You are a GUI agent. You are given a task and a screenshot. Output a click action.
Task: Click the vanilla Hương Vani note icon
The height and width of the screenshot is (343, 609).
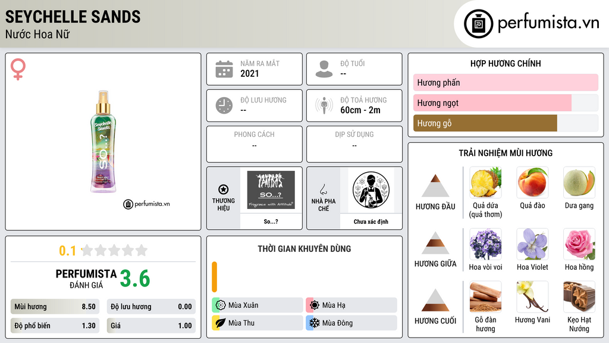pos(532,297)
